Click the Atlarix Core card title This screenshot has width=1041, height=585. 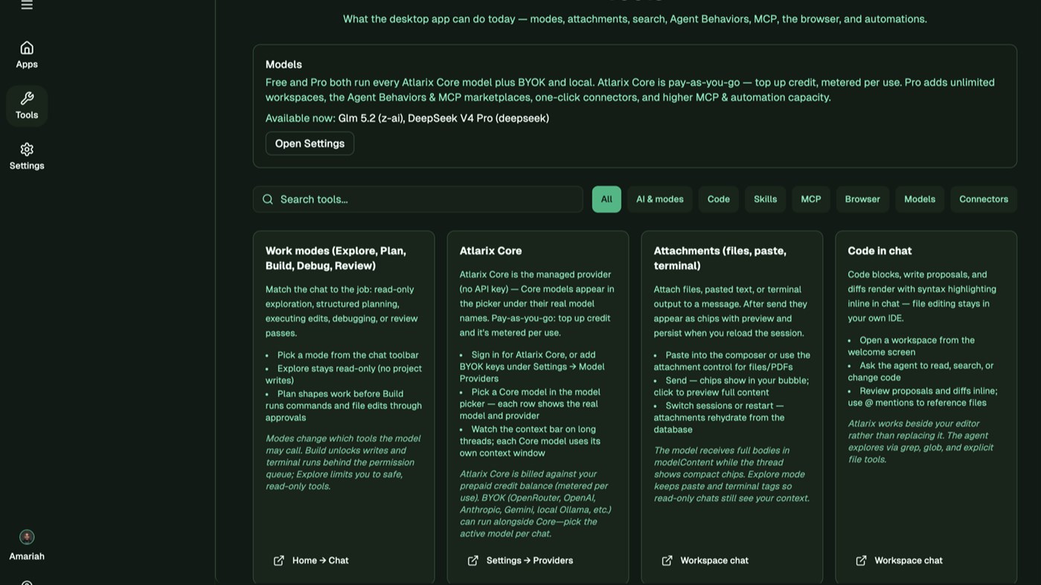tap(490, 251)
